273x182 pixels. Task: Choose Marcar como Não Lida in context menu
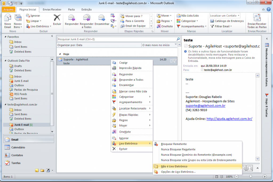tap(132, 91)
